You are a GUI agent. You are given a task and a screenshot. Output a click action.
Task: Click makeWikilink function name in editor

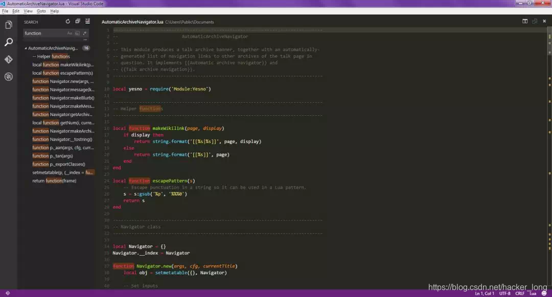click(x=168, y=128)
